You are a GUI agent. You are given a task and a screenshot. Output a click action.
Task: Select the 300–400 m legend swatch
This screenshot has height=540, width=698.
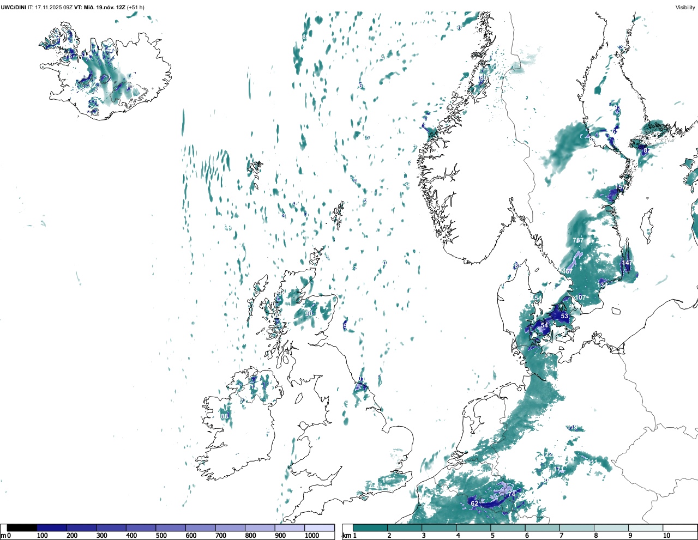tap(111, 527)
